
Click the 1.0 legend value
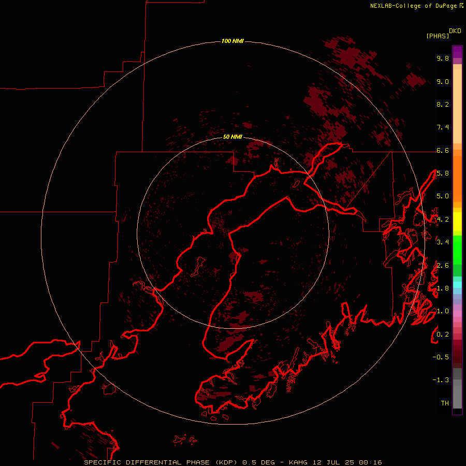coord(443,312)
